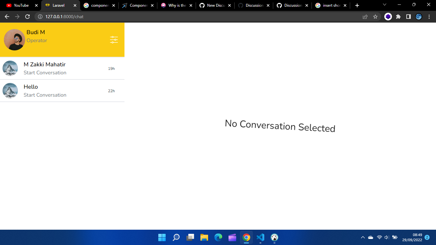Open the Chrome three-dot menu
Viewport: 436px width, 245px height.
[x=429, y=17]
